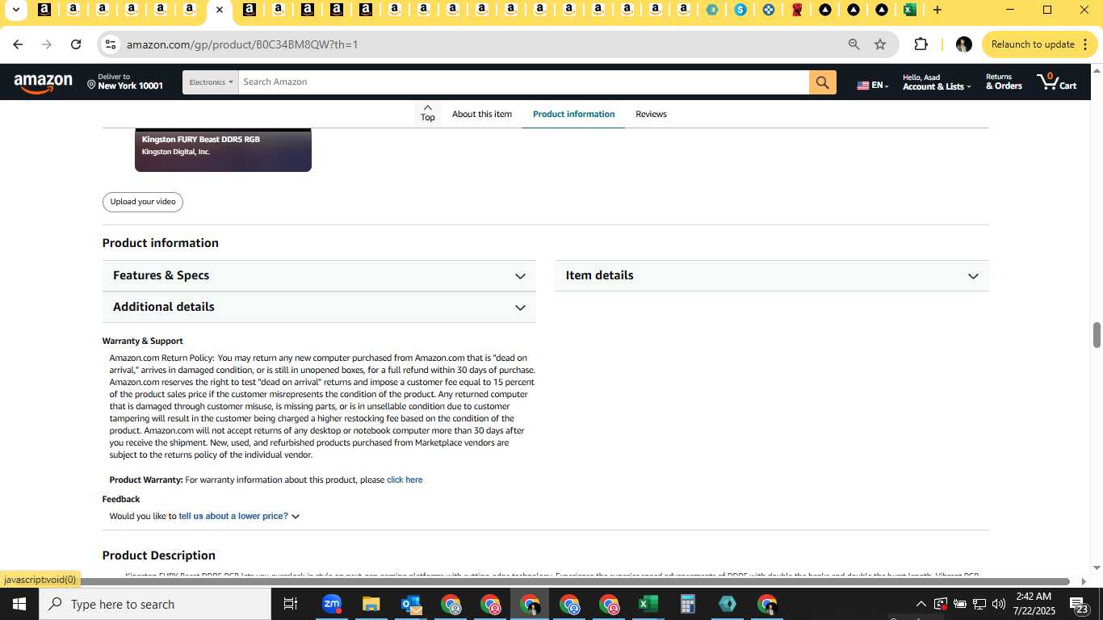The width and height of the screenshot is (1103, 620).
Task: Click the Windows 'Type here to search' box
Action: point(155,604)
